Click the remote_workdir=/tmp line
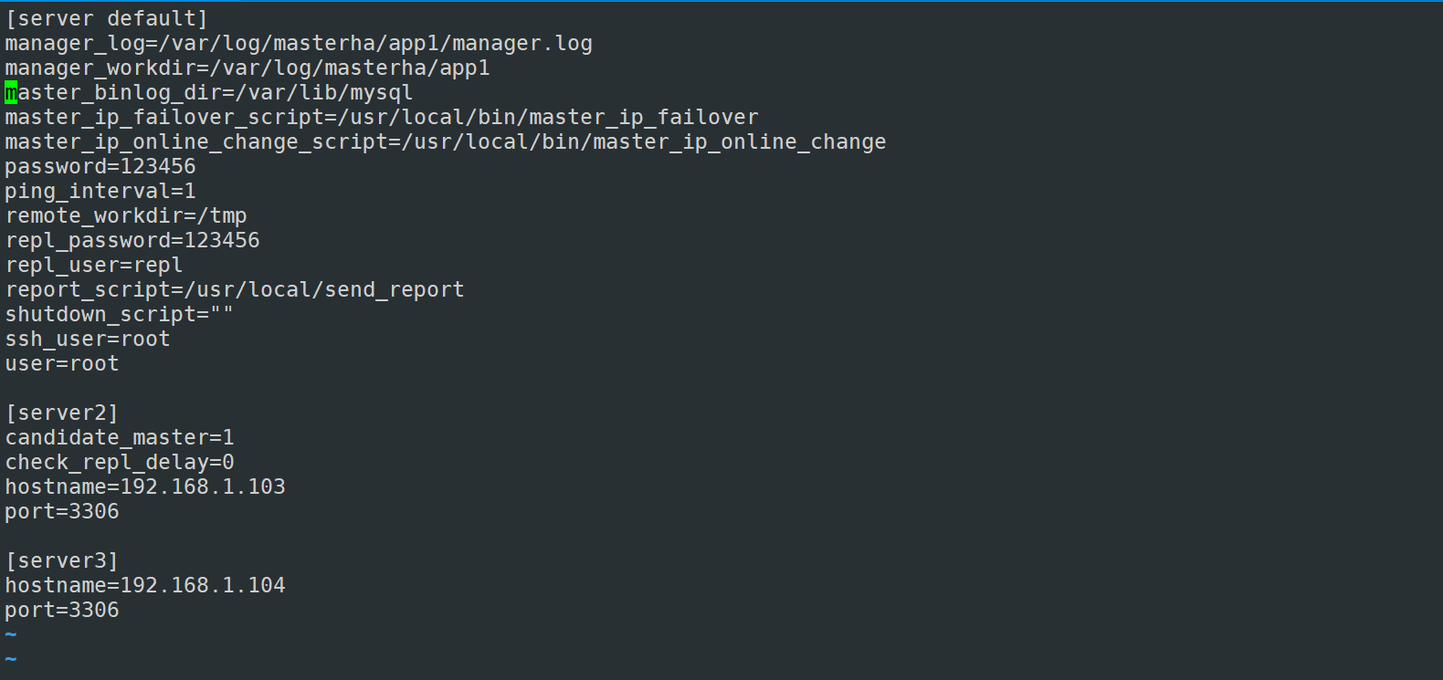1443x680 pixels. click(x=126, y=216)
